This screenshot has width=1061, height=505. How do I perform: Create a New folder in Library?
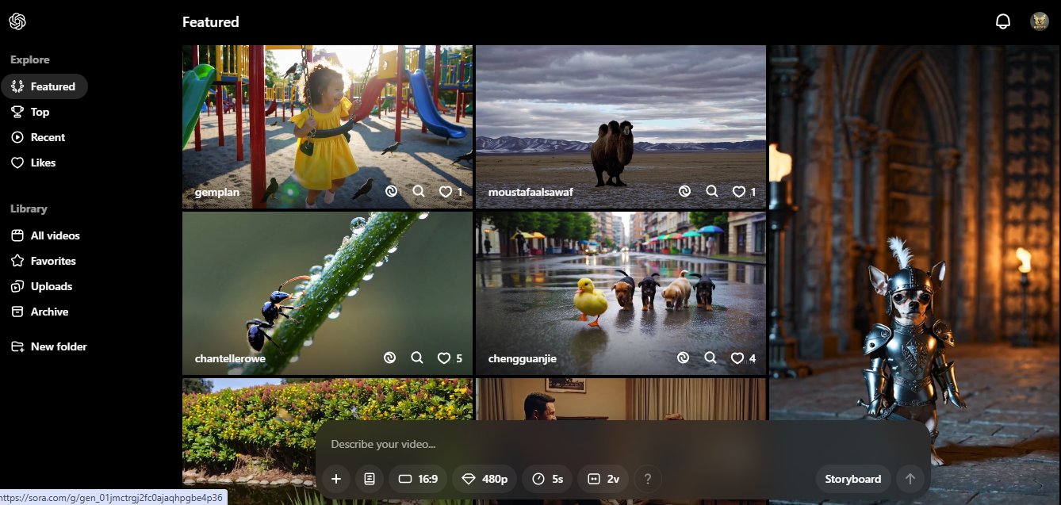pyautogui.click(x=58, y=346)
